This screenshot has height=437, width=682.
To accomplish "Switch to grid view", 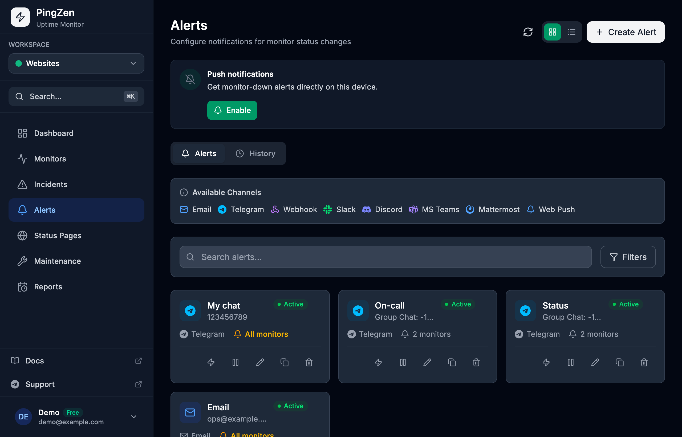I will [552, 32].
